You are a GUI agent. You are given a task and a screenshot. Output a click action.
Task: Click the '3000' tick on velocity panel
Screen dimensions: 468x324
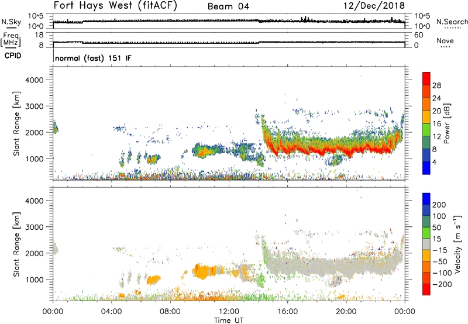[34, 227]
